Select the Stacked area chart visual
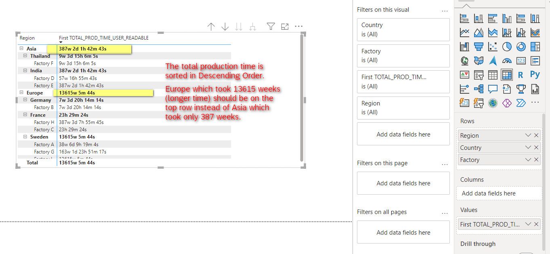Viewport: 550px width, 254px height. 493,32
